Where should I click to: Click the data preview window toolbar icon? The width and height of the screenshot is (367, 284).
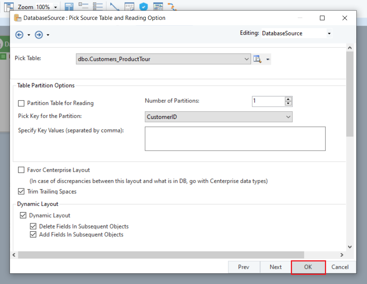click(x=158, y=6)
